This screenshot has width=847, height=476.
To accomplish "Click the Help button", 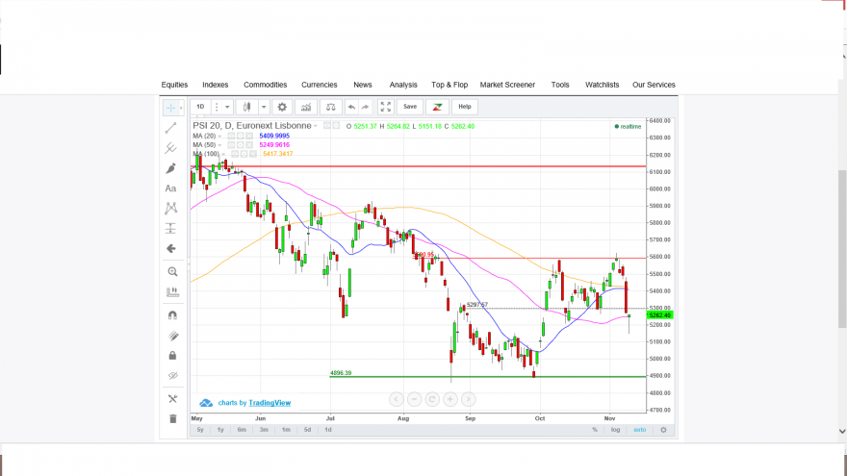I will click(465, 107).
